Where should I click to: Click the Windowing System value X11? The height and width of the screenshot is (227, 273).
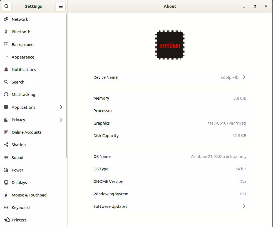(242, 194)
